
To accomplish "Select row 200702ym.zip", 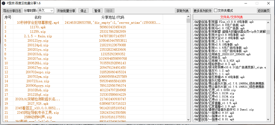I will pos(95,76).
